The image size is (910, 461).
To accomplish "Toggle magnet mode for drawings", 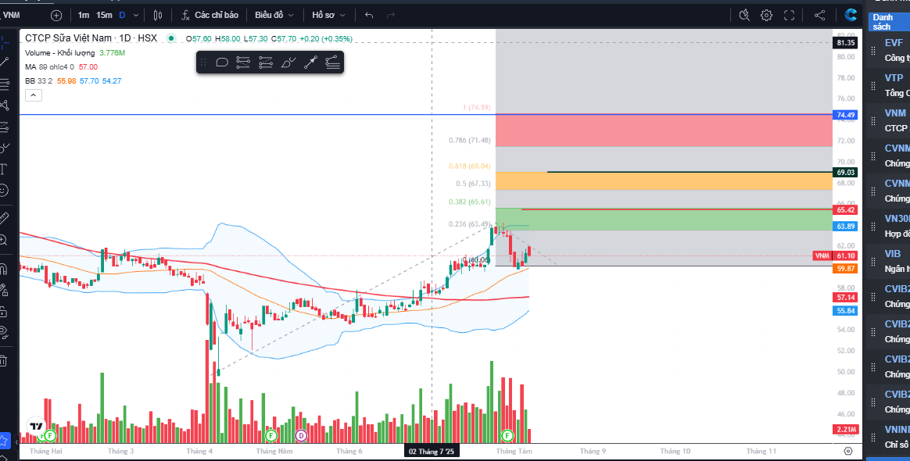I will click(3, 269).
